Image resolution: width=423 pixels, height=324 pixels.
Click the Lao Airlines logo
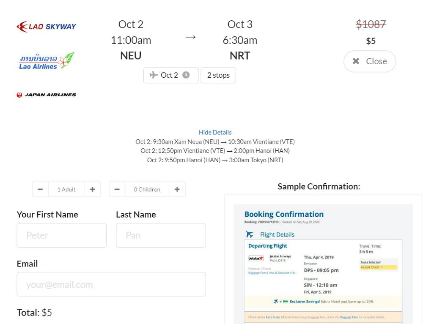[x=47, y=61]
